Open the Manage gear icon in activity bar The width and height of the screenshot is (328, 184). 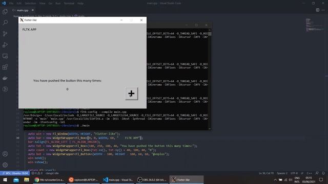point(5,165)
